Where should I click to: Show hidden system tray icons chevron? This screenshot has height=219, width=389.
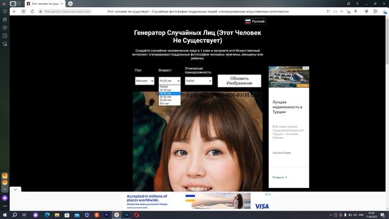pyautogui.click(x=331, y=215)
